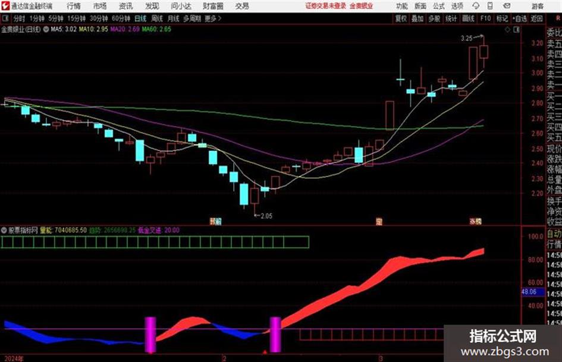This screenshot has height=362, width=562.
Task: Open the 版面 menu
Action: click(420, 6)
